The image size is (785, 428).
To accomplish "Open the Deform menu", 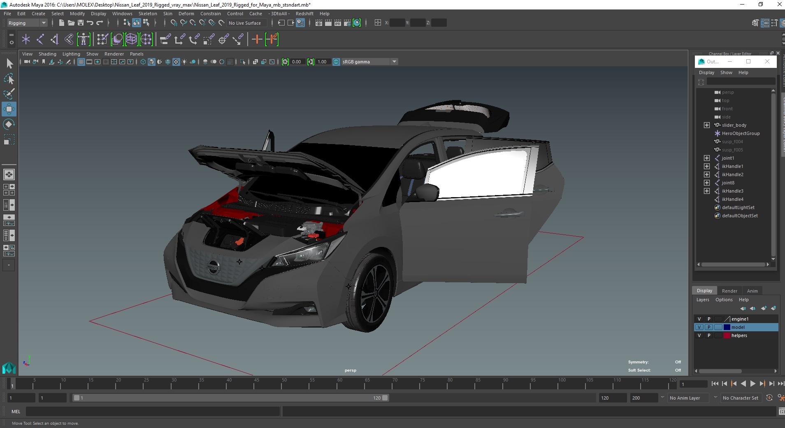I will pyautogui.click(x=186, y=14).
